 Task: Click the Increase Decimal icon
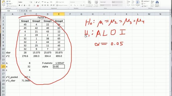81,5
